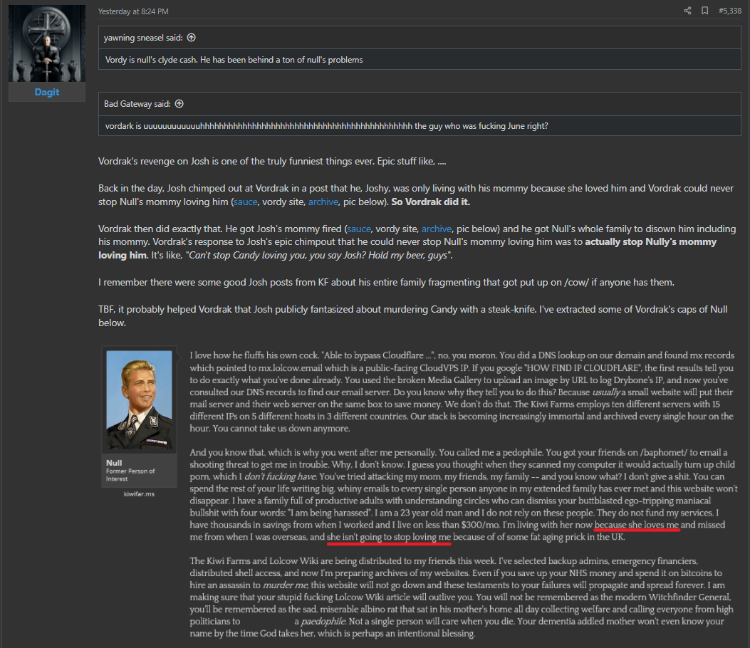Click the bold text 'So Vordrak did it.'
This screenshot has width=750, height=648.
click(430, 202)
